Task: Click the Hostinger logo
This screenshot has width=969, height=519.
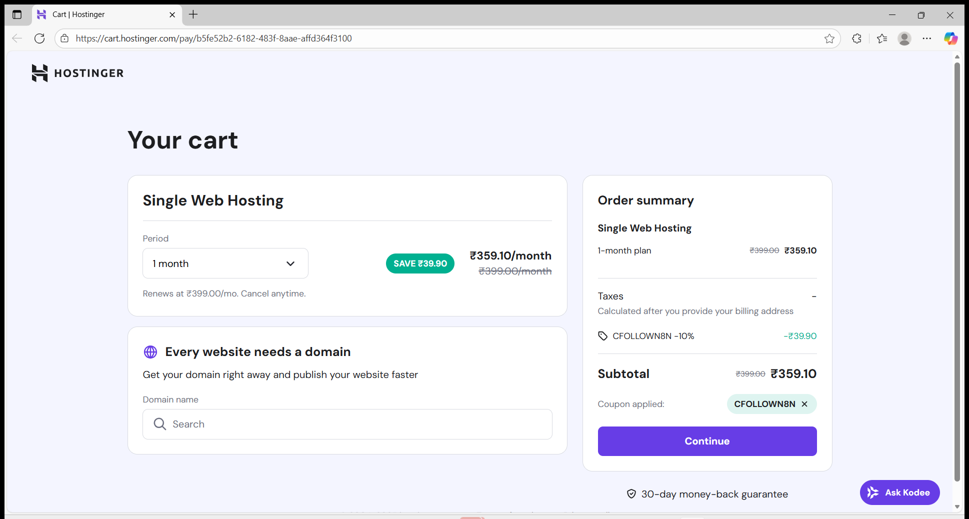Action: coord(77,73)
